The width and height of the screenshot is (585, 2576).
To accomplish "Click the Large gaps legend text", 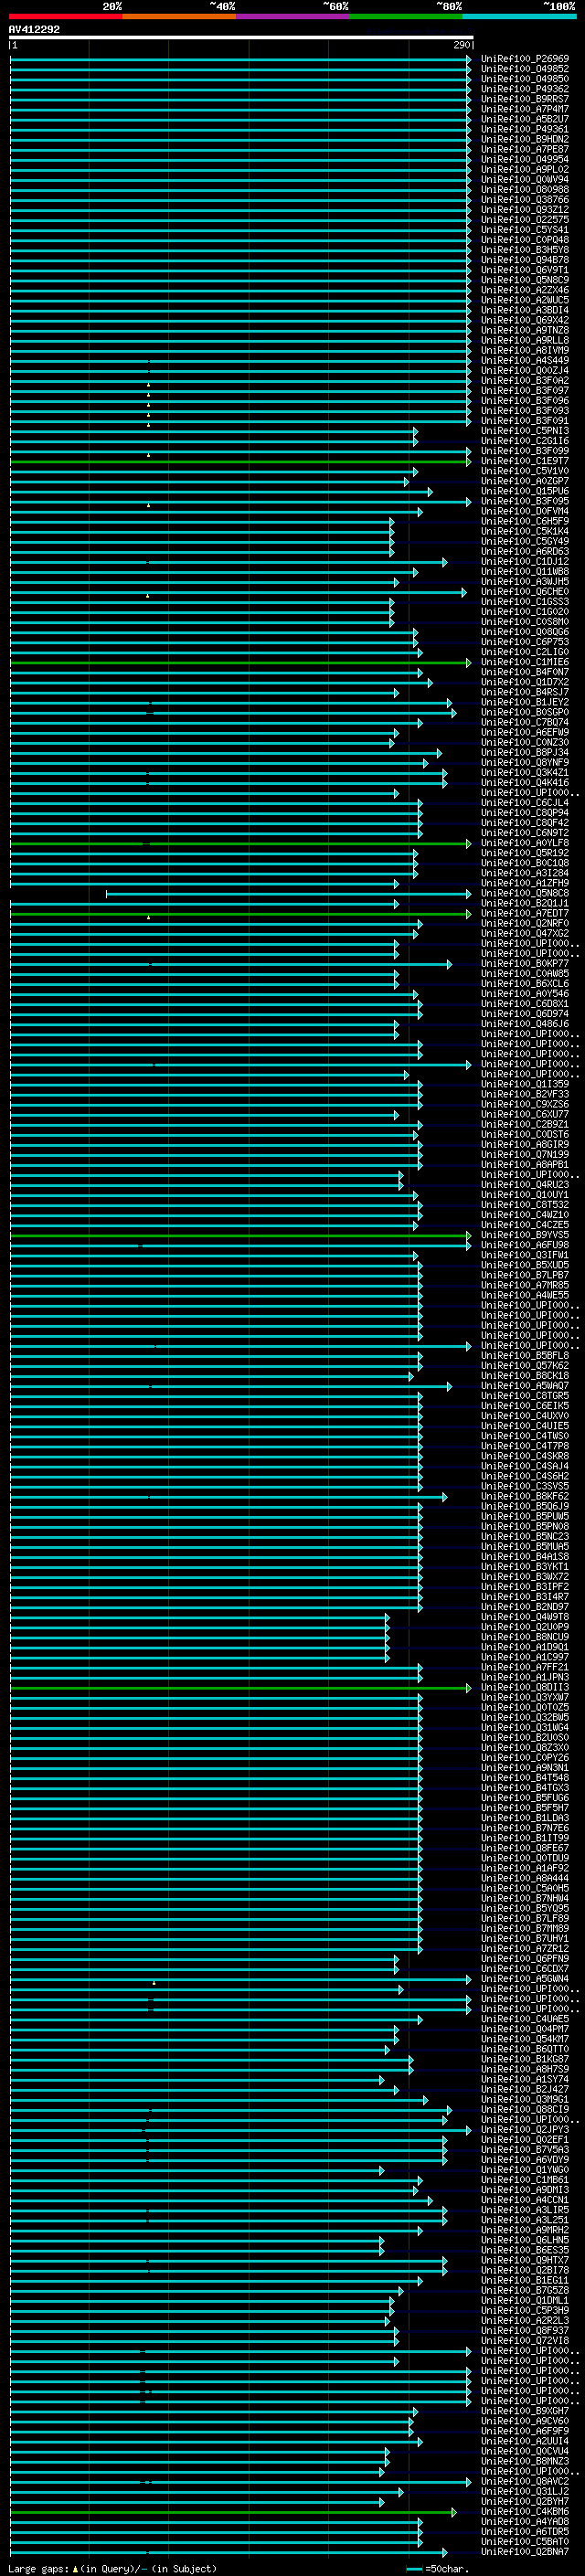I will 112,2568.
